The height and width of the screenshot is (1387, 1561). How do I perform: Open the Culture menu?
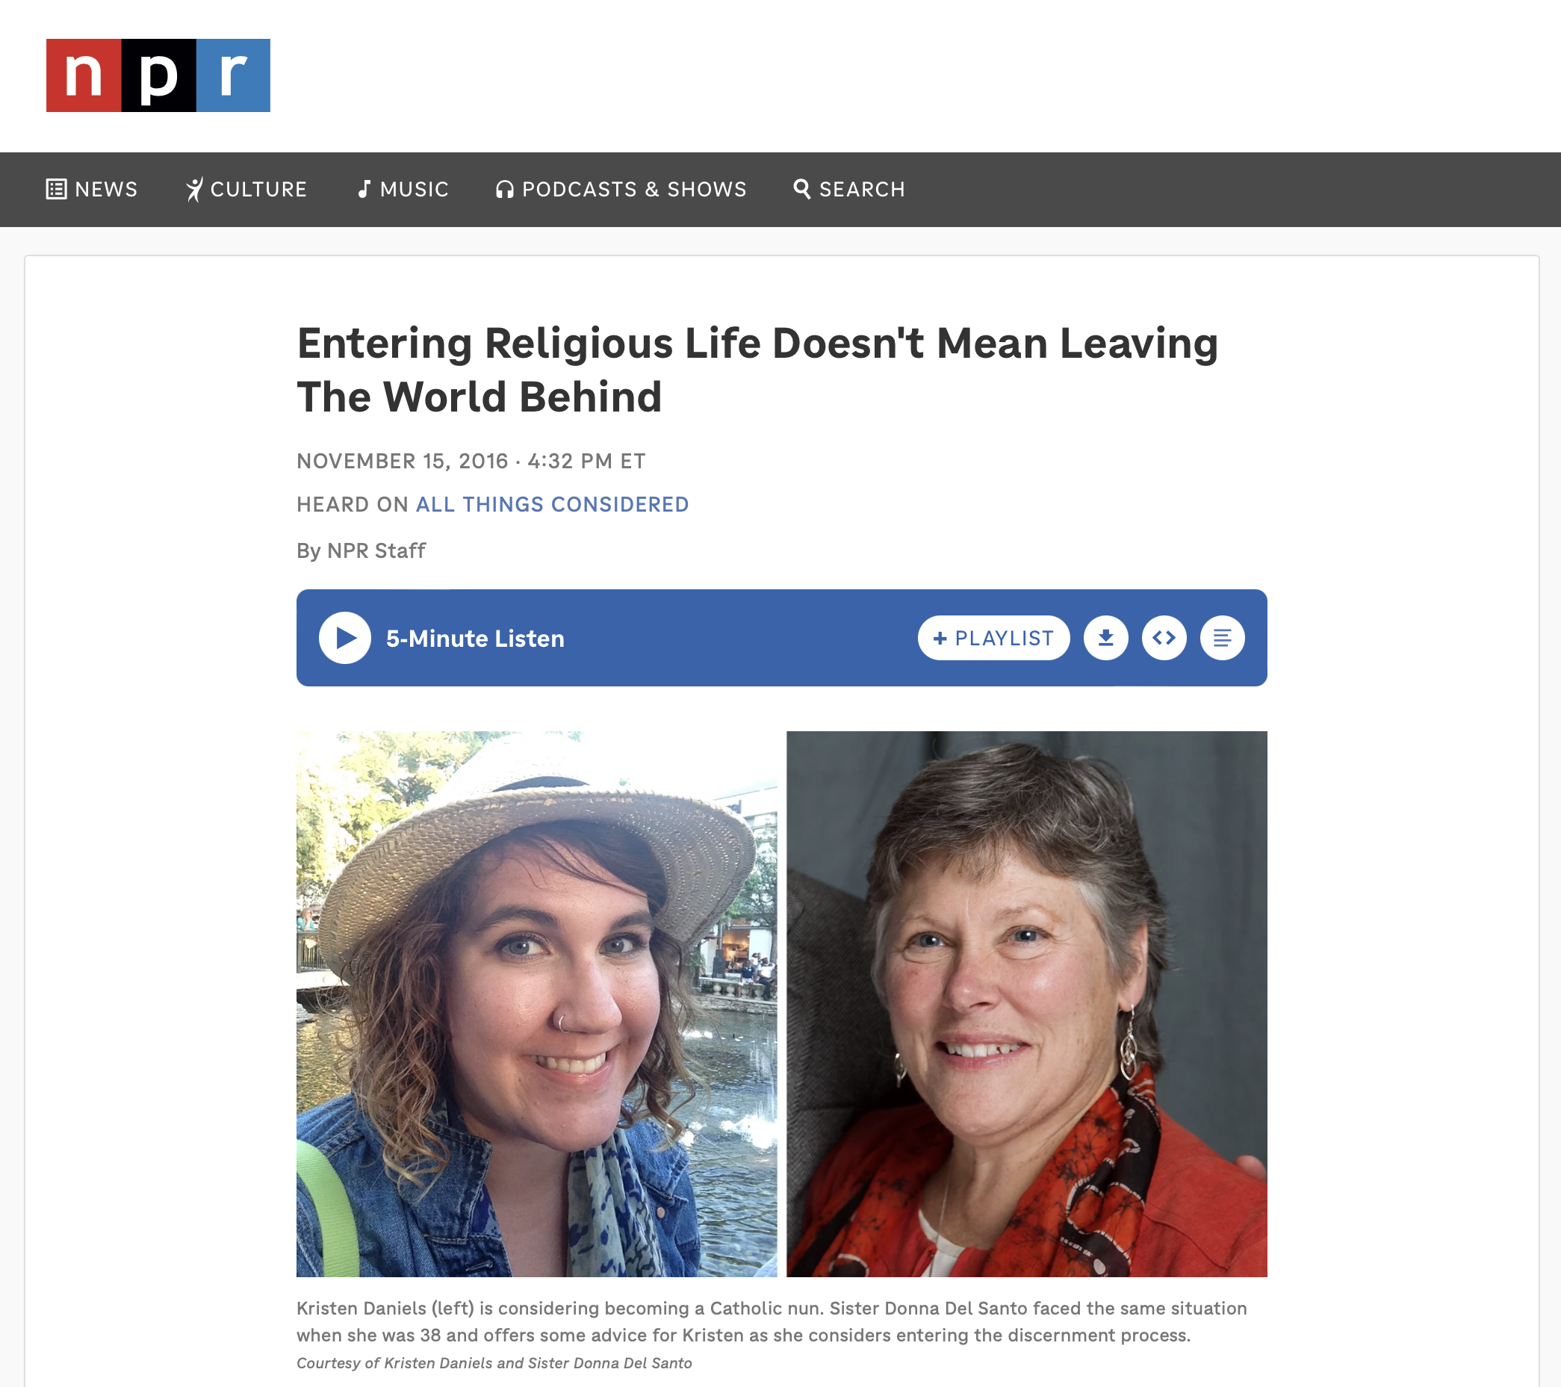click(246, 189)
